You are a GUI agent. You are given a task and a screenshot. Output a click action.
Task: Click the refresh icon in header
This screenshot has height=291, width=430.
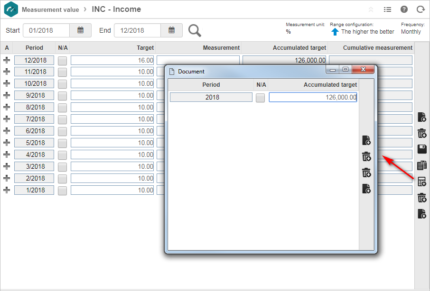click(x=421, y=9)
